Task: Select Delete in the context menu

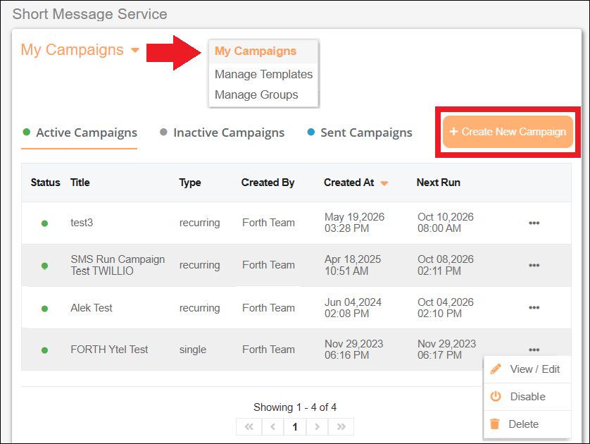Action: (x=527, y=424)
